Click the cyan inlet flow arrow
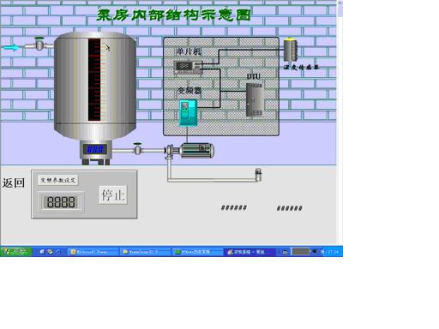 point(12,48)
